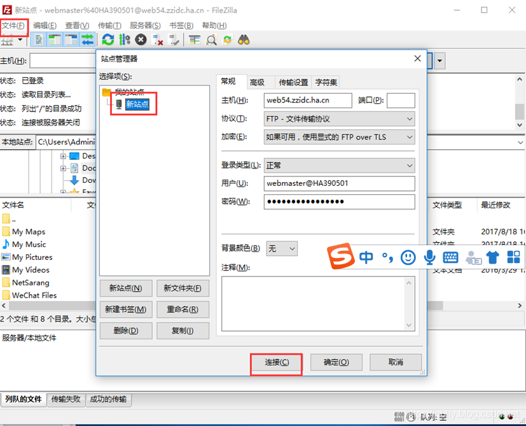This screenshot has height=426, width=526.
Task: Expand the Documents tree node
Action: click(63, 168)
